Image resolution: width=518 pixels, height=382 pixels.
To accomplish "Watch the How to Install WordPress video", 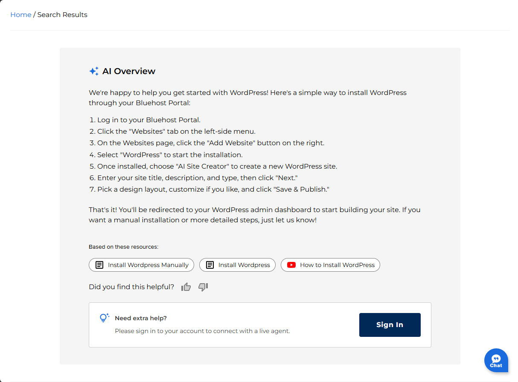I will 330,264.
